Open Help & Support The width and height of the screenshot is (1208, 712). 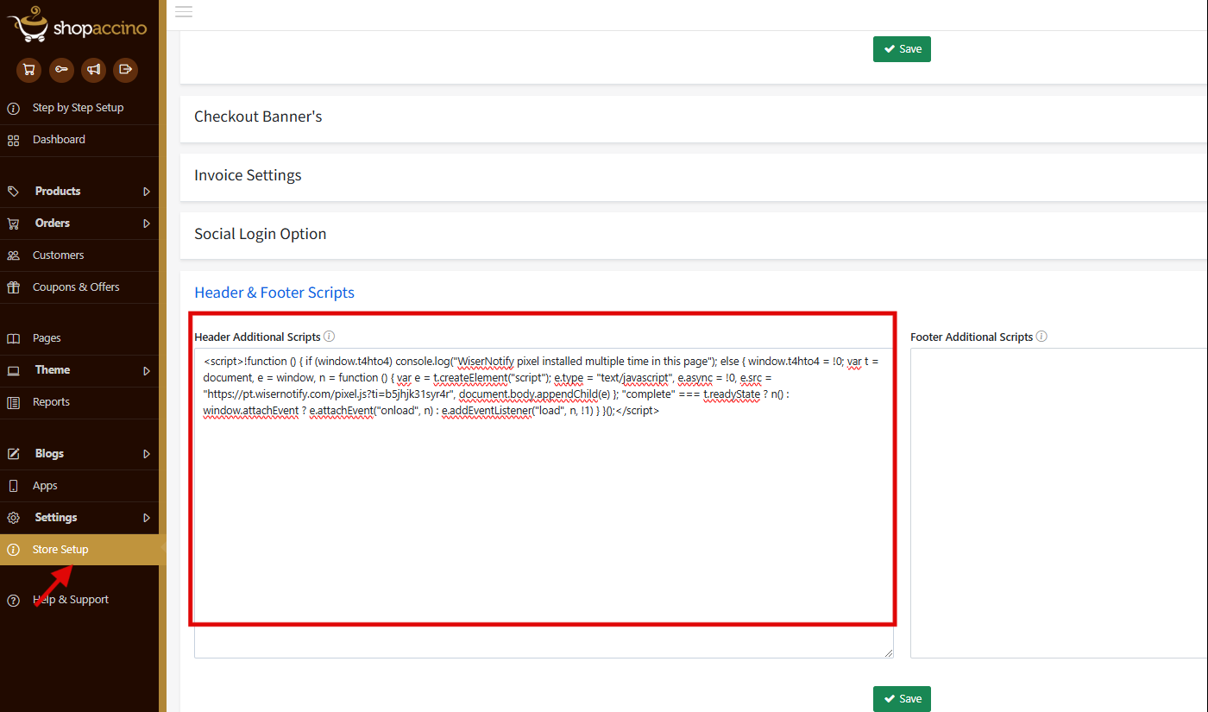pyautogui.click(x=79, y=600)
